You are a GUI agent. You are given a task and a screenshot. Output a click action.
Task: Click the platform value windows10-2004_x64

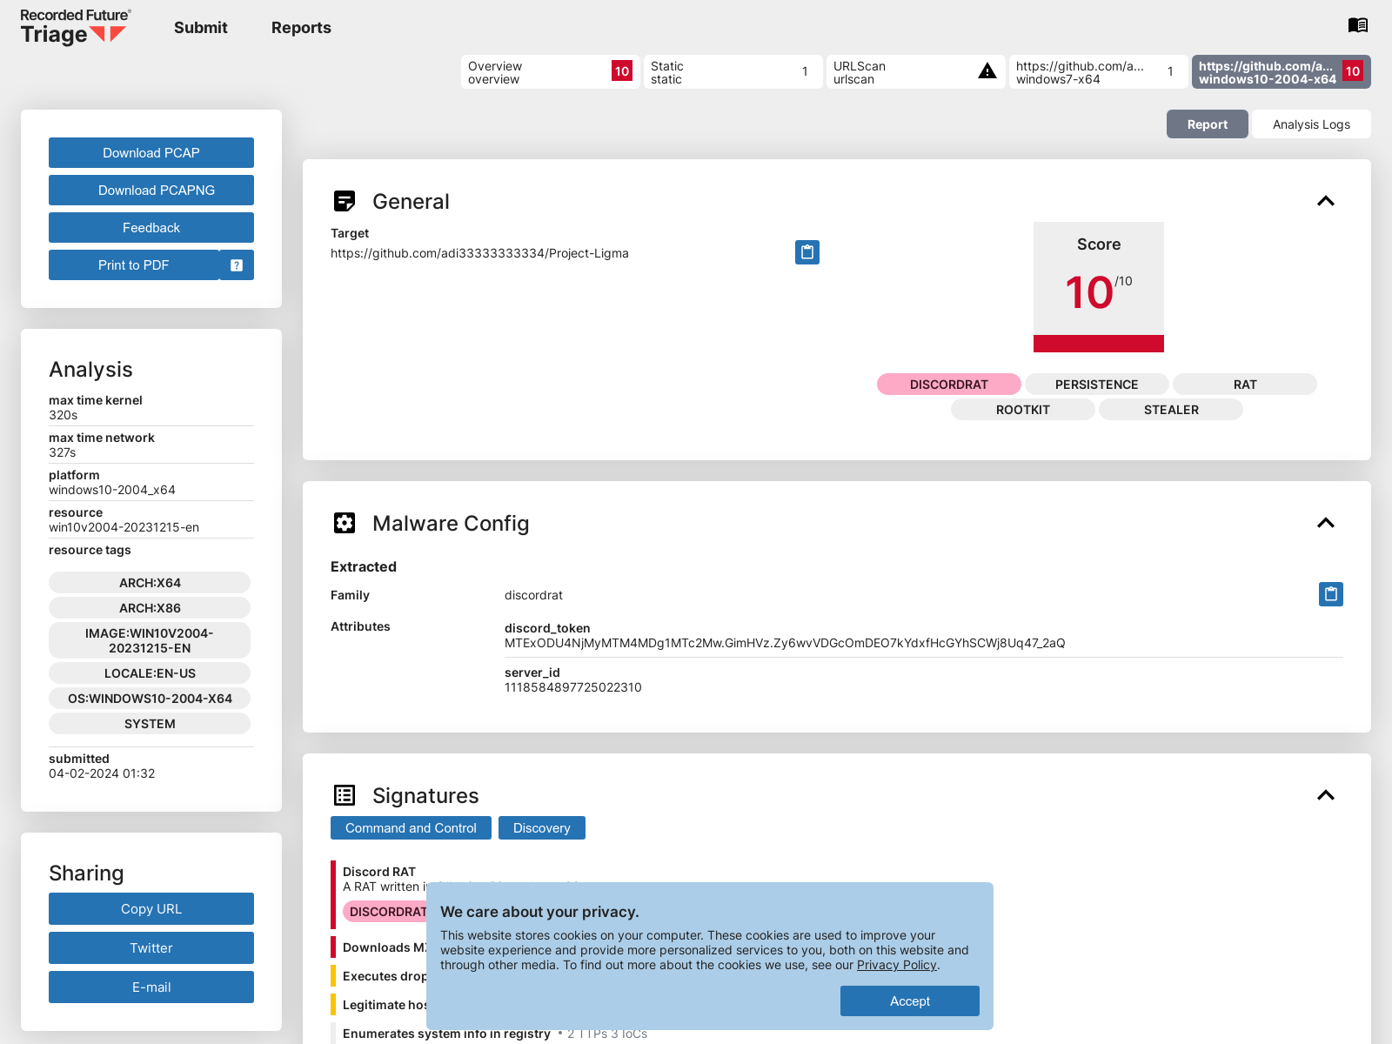pyautogui.click(x=112, y=490)
